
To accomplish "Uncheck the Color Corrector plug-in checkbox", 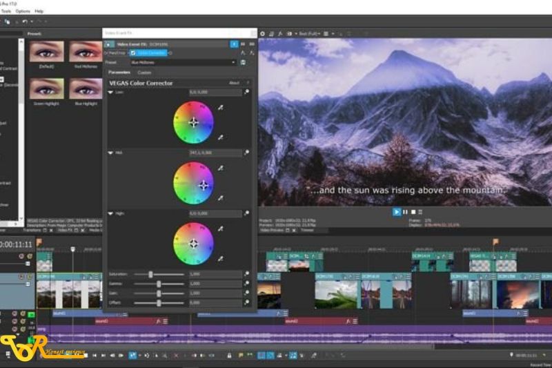I will tap(133, 53).
